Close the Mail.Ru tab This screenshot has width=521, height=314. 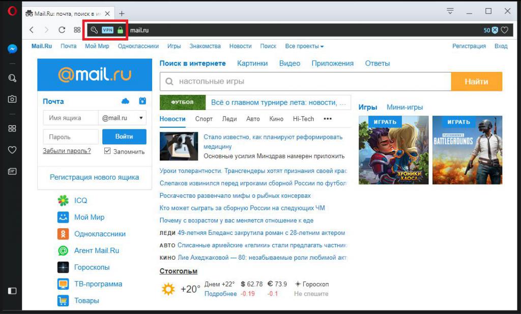pos(107,14)
